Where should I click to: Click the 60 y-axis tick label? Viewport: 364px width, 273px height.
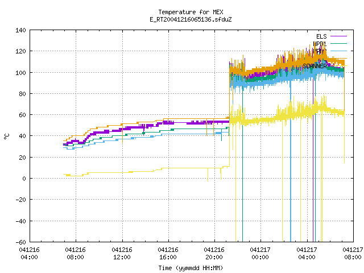click(22, 115)
